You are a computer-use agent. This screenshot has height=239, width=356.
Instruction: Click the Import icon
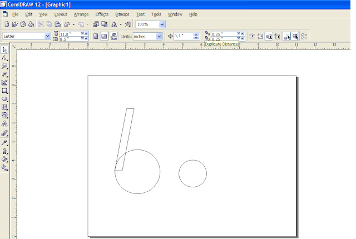click(x=96, y=24)
